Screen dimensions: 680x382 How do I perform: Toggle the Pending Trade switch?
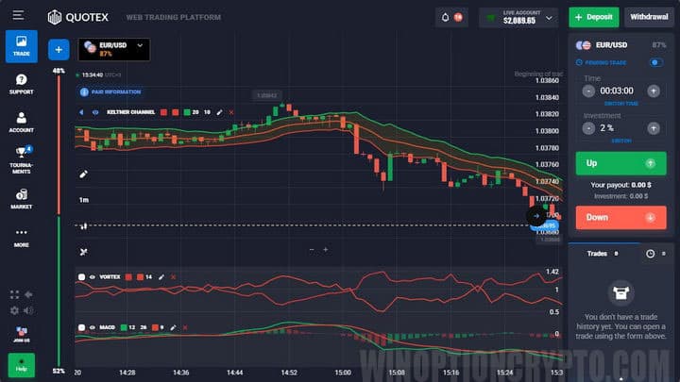[656, 62]
